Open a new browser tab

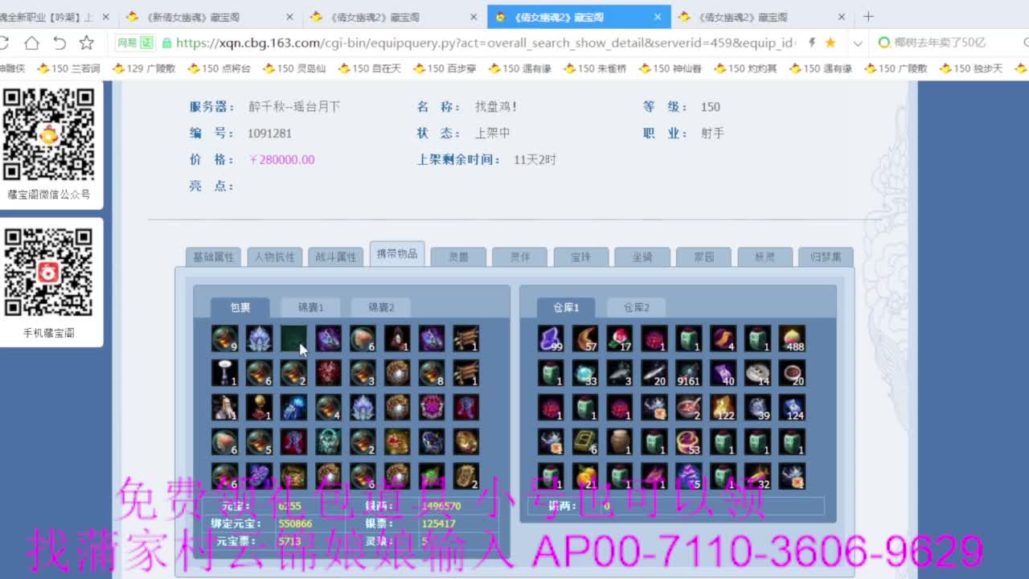click(x=868, y=16)
